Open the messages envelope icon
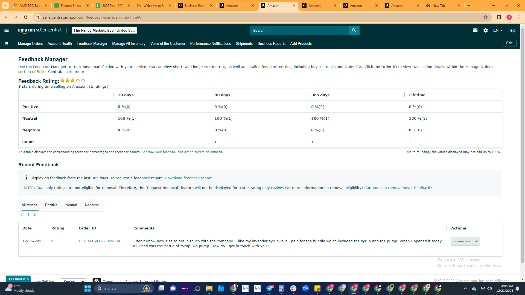The width and height of the screenshot is (525, 295). click(x=475, y=30)
